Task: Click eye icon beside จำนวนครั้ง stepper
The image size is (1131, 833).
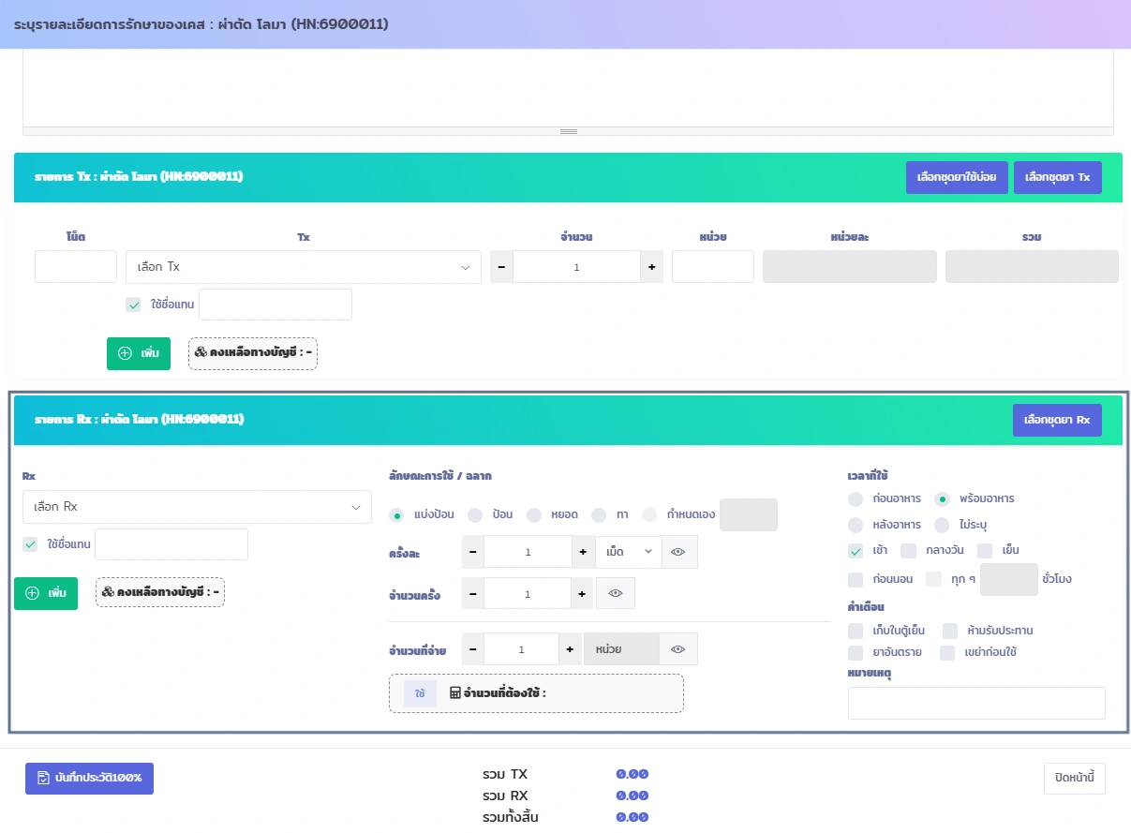Action: 616,593
